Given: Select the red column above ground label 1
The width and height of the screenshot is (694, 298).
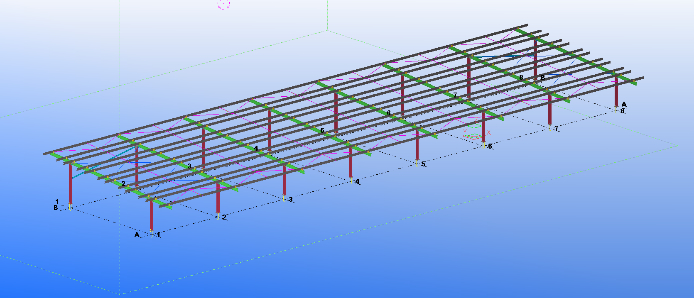Looking at the screenshot, I should tap(152, 216).
